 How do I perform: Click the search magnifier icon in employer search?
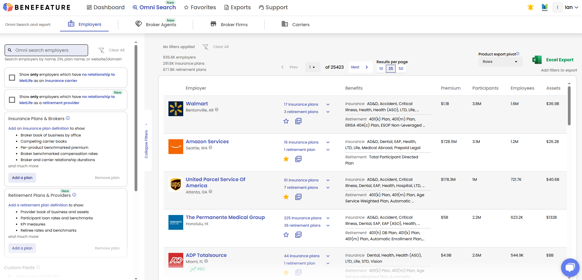click(x=10, y=50)
